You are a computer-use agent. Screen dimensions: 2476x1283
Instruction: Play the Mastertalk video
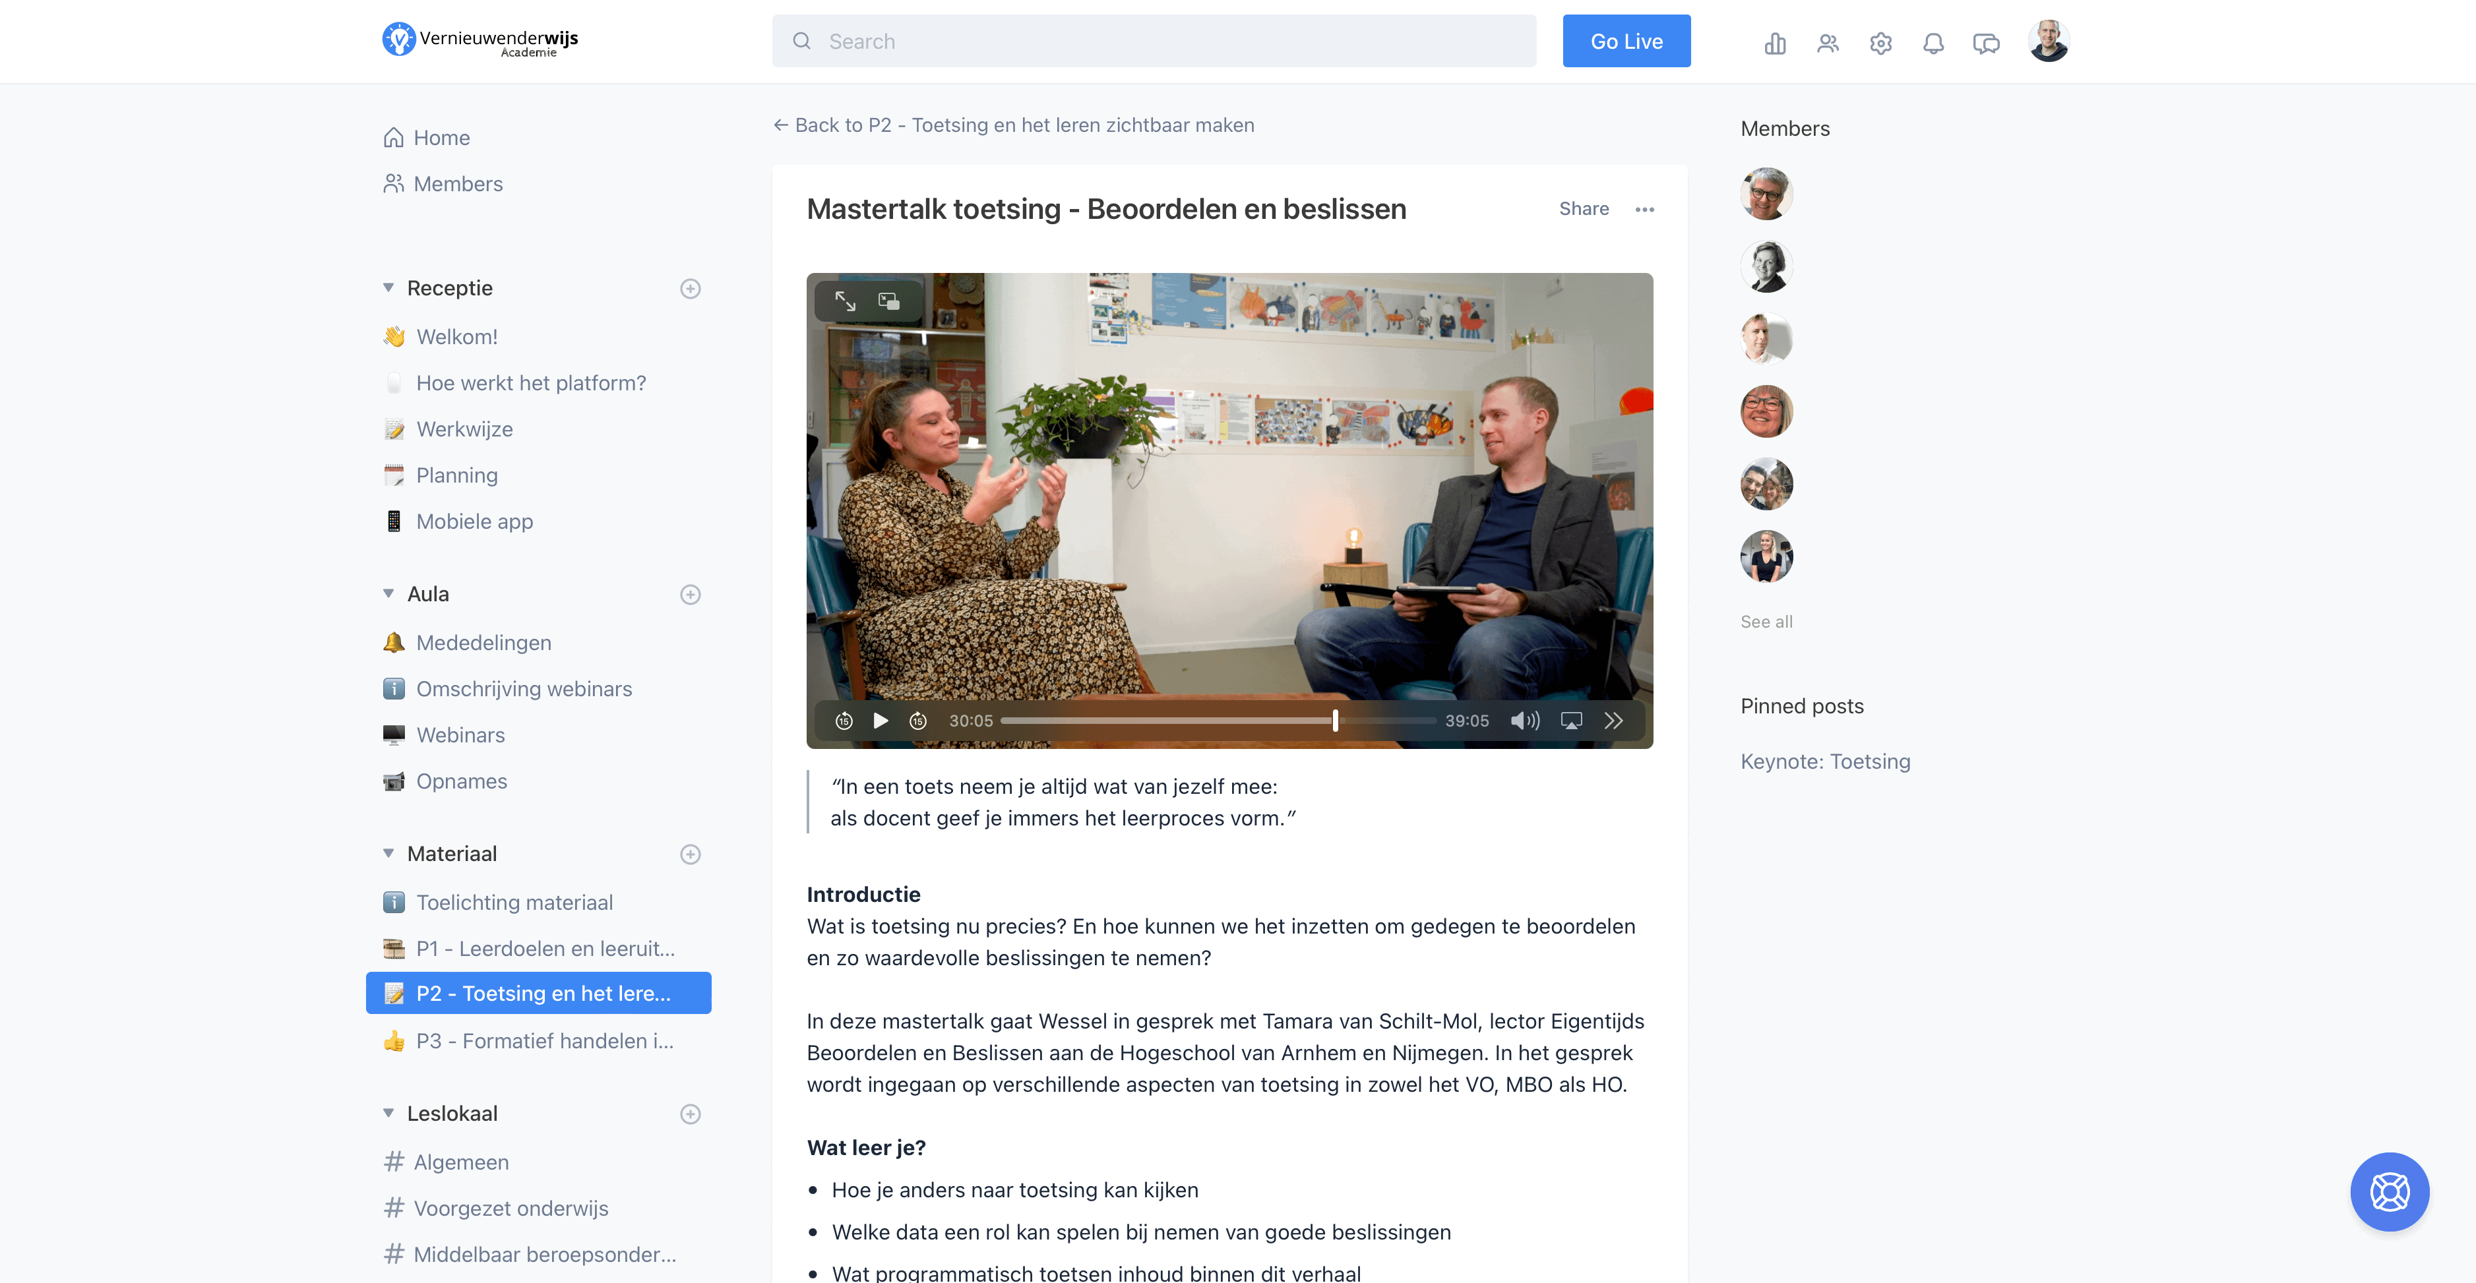pyautogui.click(x=881, y=721)
